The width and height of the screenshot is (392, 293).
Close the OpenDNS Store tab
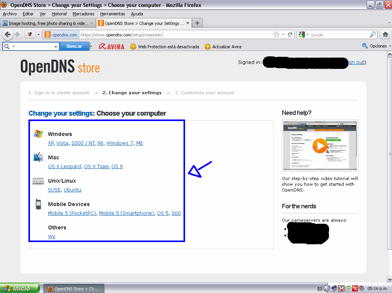(187, 23)
